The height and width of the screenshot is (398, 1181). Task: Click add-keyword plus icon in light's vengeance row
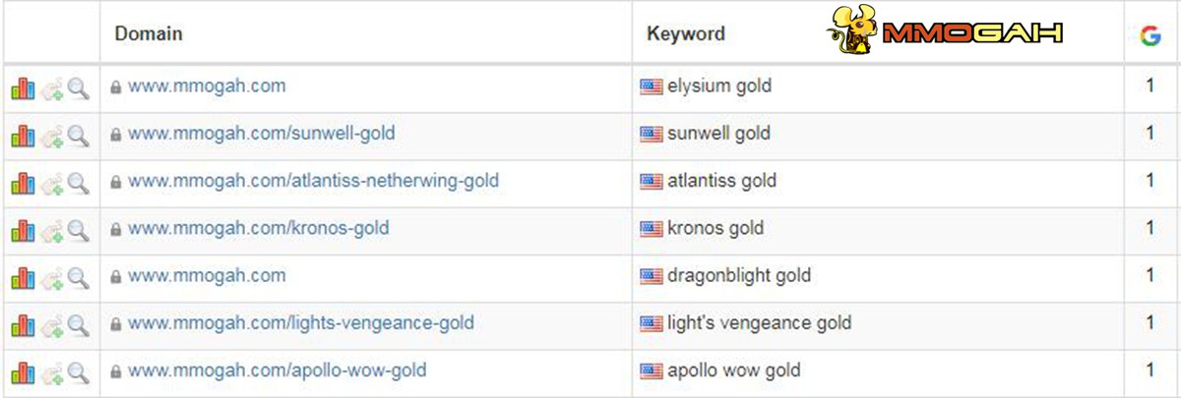pos(51,325)
